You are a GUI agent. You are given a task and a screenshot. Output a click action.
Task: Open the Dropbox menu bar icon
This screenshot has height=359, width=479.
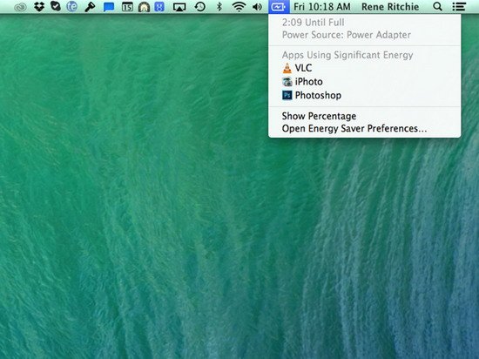[x=39, y=7]
